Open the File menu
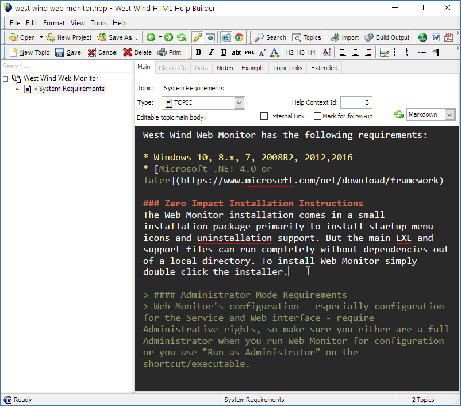The image size is (461, 406). coord(15,23)
